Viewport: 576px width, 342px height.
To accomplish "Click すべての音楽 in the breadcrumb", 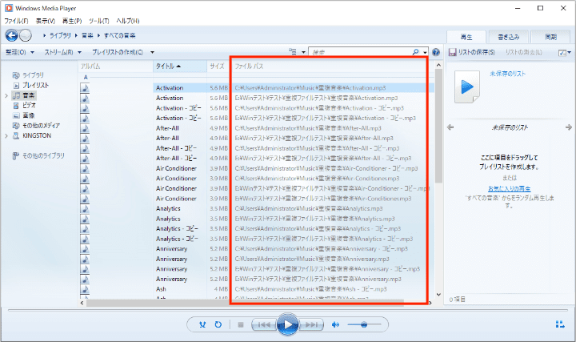I will (x=119, y=35).
